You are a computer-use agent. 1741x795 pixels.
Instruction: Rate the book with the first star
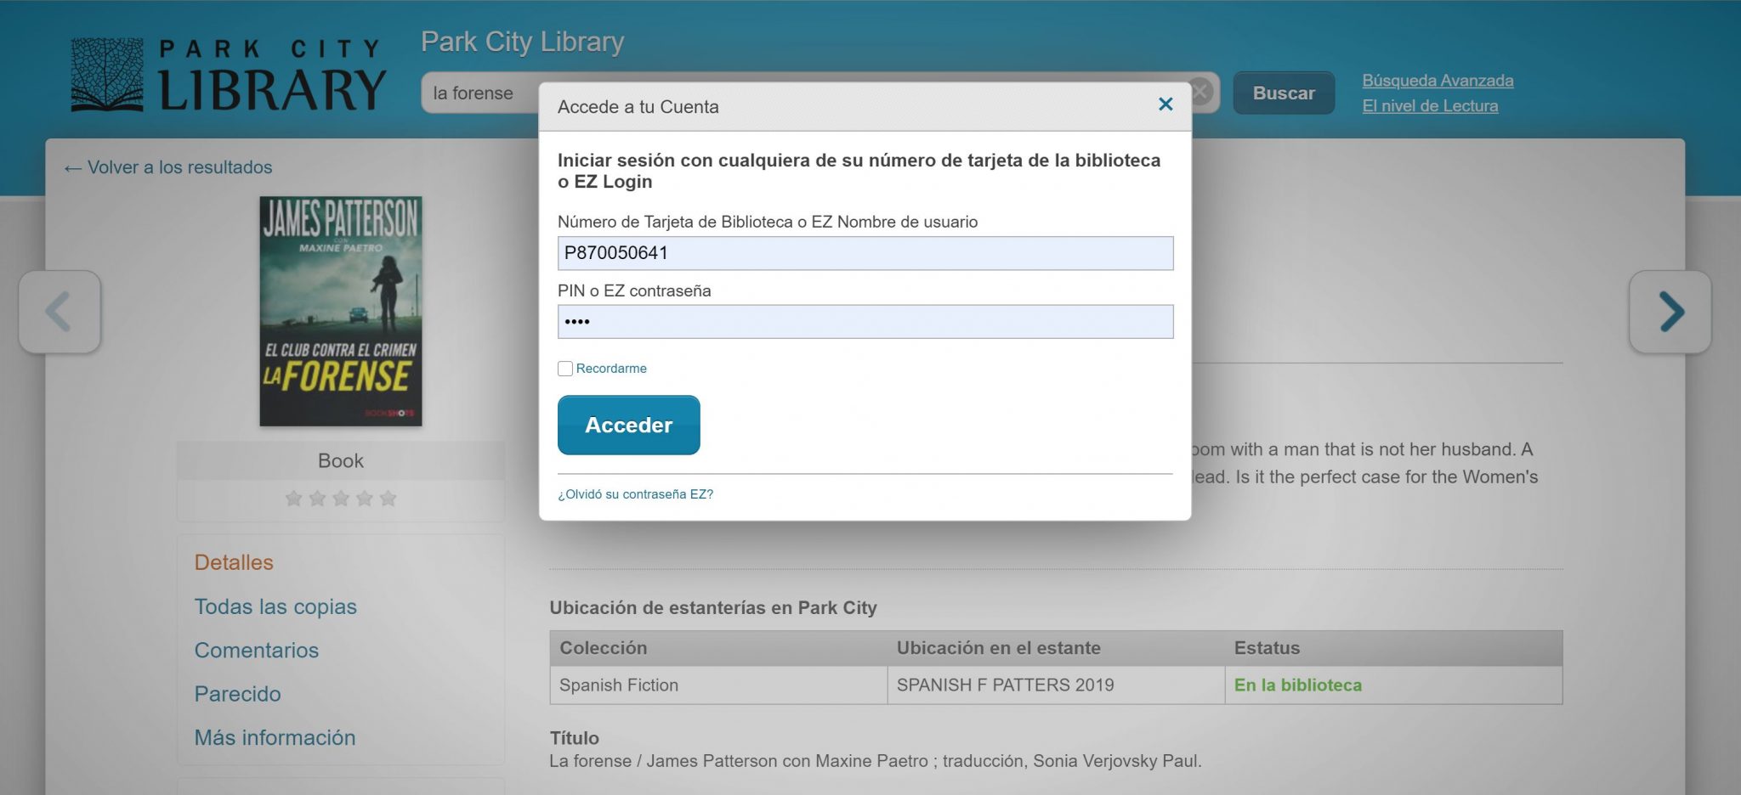[294, 499]
